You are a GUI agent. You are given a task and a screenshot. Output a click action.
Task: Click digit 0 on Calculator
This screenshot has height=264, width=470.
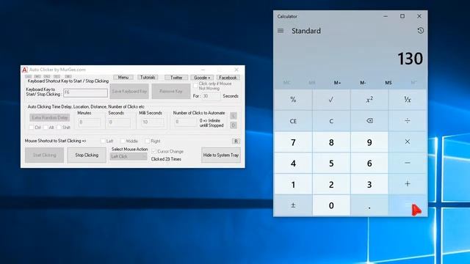click(x=331, y=205)
